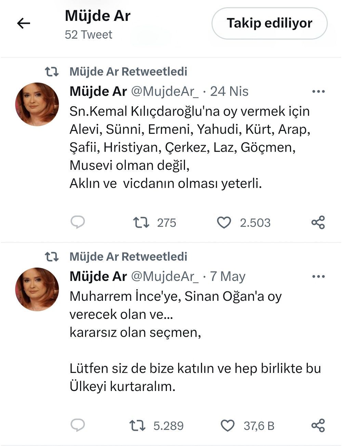Open the first Müjde Ar Retweetledi label
The height and width of the screenshot is (446, 342).
pos(128,72)
